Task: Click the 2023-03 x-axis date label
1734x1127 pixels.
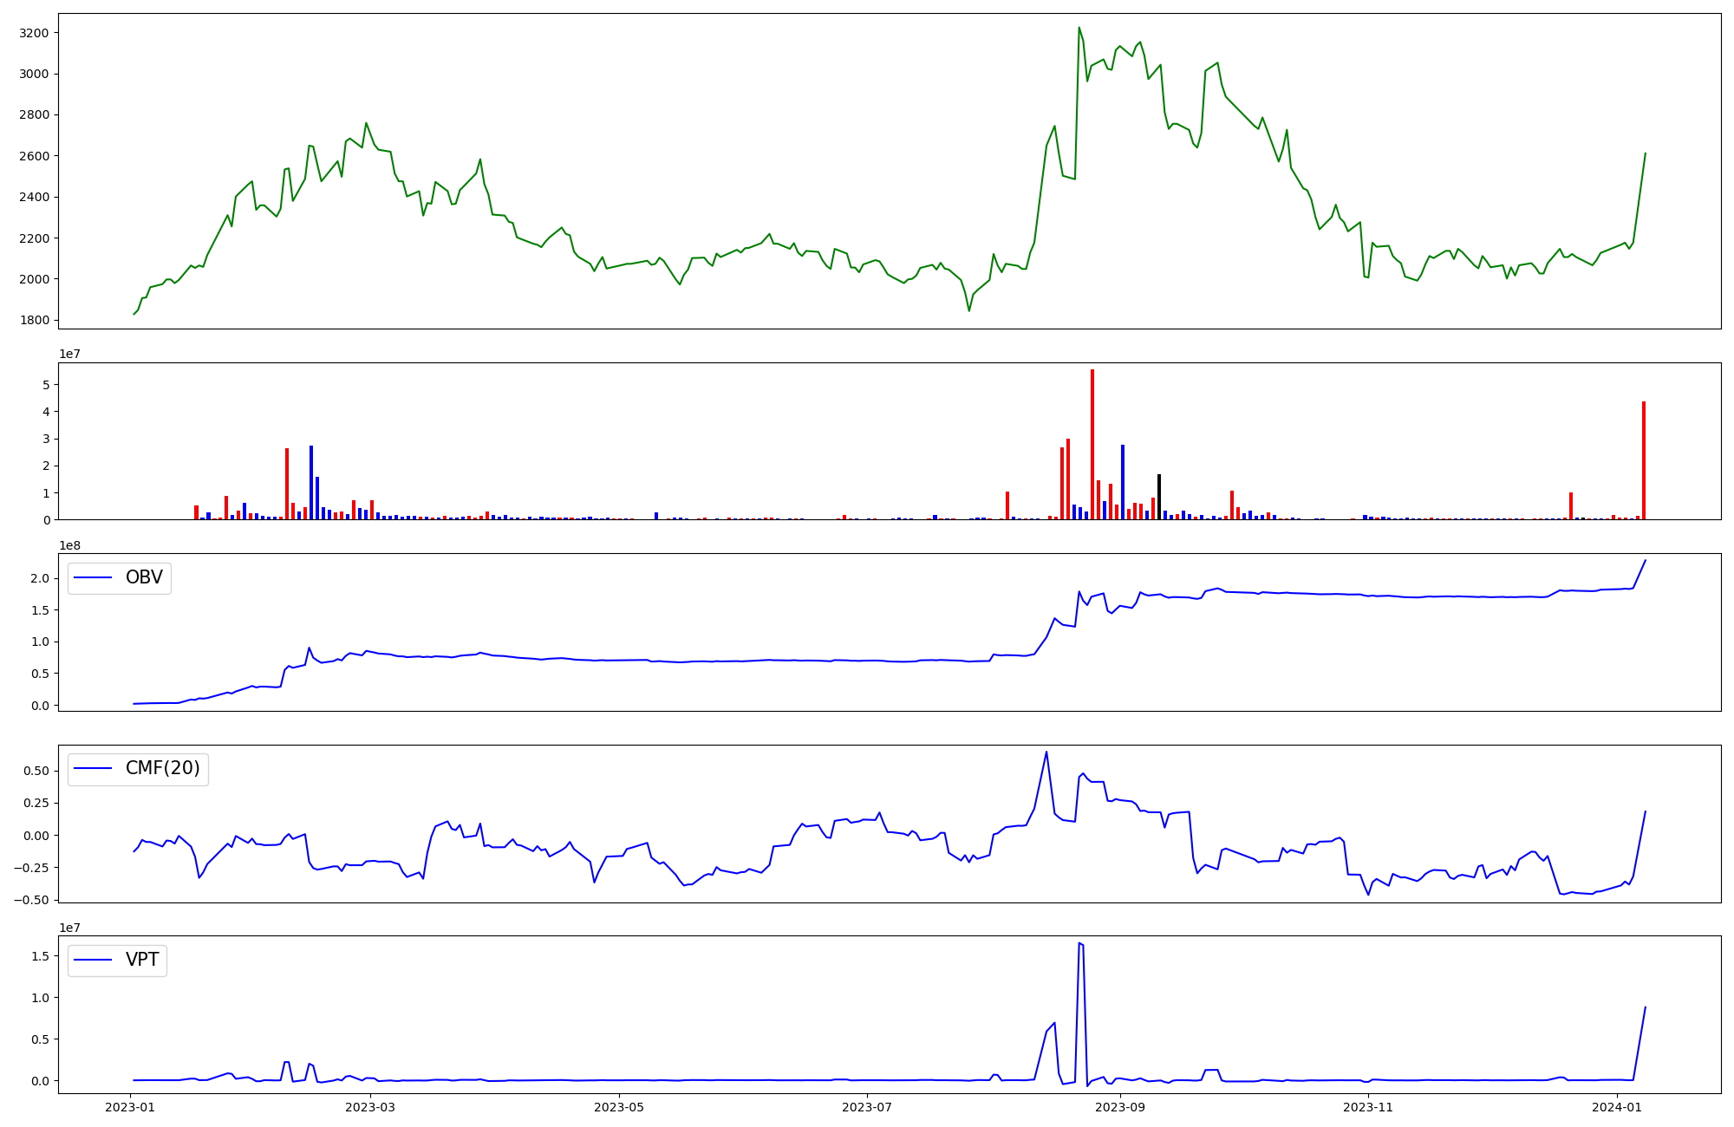Action: pos(370,1107)
